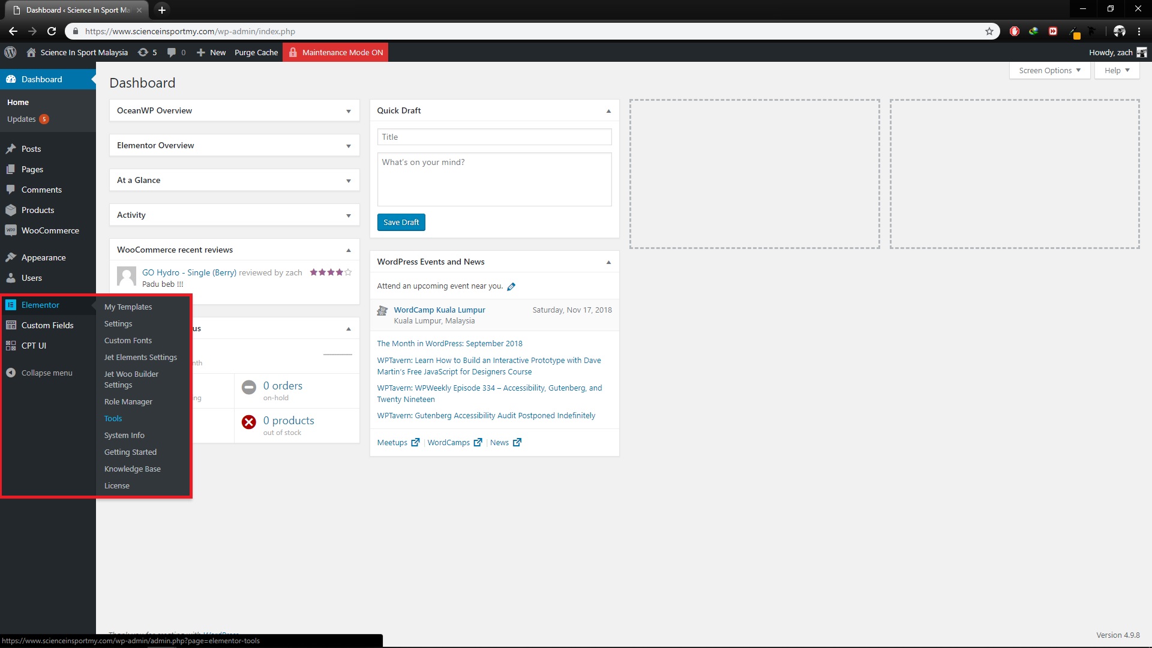This screenshot has height=648, width=1152.
Task: Click the Quick Draft Title field
Action: pos(494,137)
